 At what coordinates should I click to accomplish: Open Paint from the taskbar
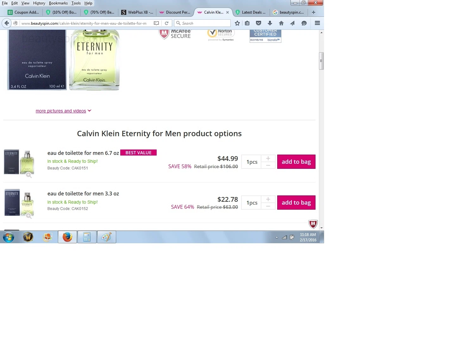(x=107, y=237)
